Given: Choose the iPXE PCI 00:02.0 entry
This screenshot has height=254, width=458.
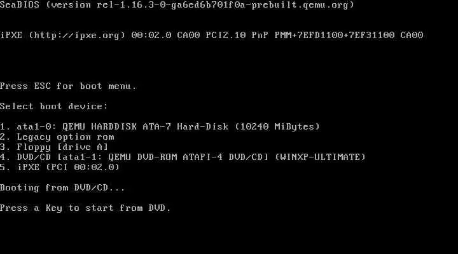Looking at the screenshot, I should (60, 167).
